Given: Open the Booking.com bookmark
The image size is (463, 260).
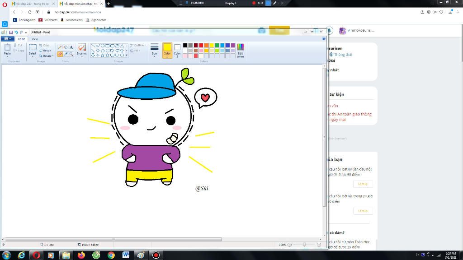Looking at the screenshot, I should pos(24,20).
